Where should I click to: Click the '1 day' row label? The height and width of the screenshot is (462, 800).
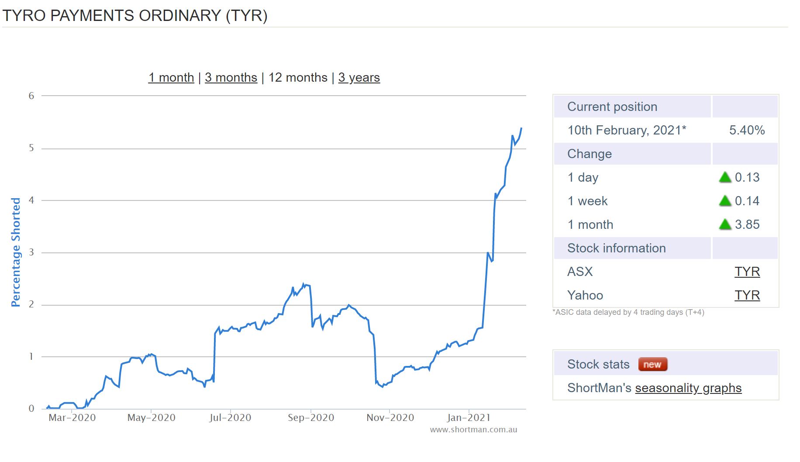tap(583, 177)
